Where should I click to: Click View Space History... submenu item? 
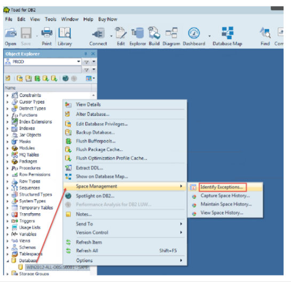(225, 213)
